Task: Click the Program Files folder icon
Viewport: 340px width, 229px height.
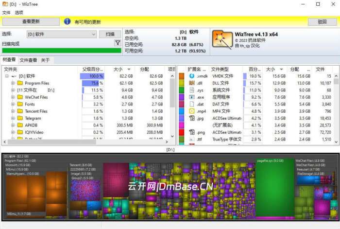Action: pyautogui.click(x=20, y=83)
